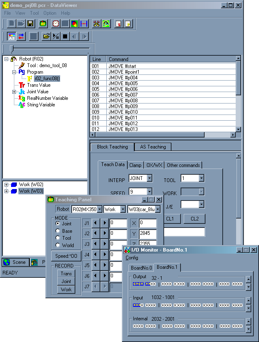The image size is (259, 342).
Task: Click the blue-red swap arrows icon
Action: coord(21,36)
